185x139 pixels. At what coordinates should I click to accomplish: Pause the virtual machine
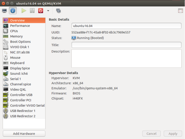point(32,11)
